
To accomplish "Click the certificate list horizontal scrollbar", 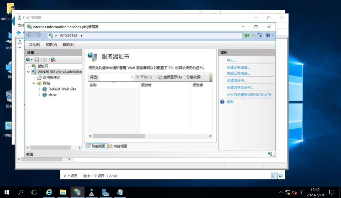I will click(x=119, y=136).
